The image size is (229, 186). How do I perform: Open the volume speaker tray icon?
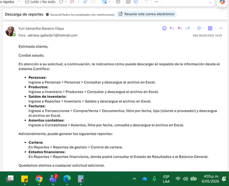pyautogui.click(x=185, y=179)
